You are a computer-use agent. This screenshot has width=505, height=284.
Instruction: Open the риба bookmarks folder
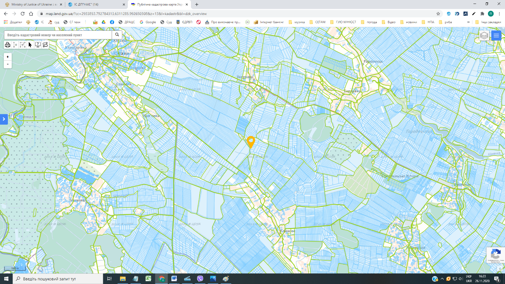tap(445, 22)
